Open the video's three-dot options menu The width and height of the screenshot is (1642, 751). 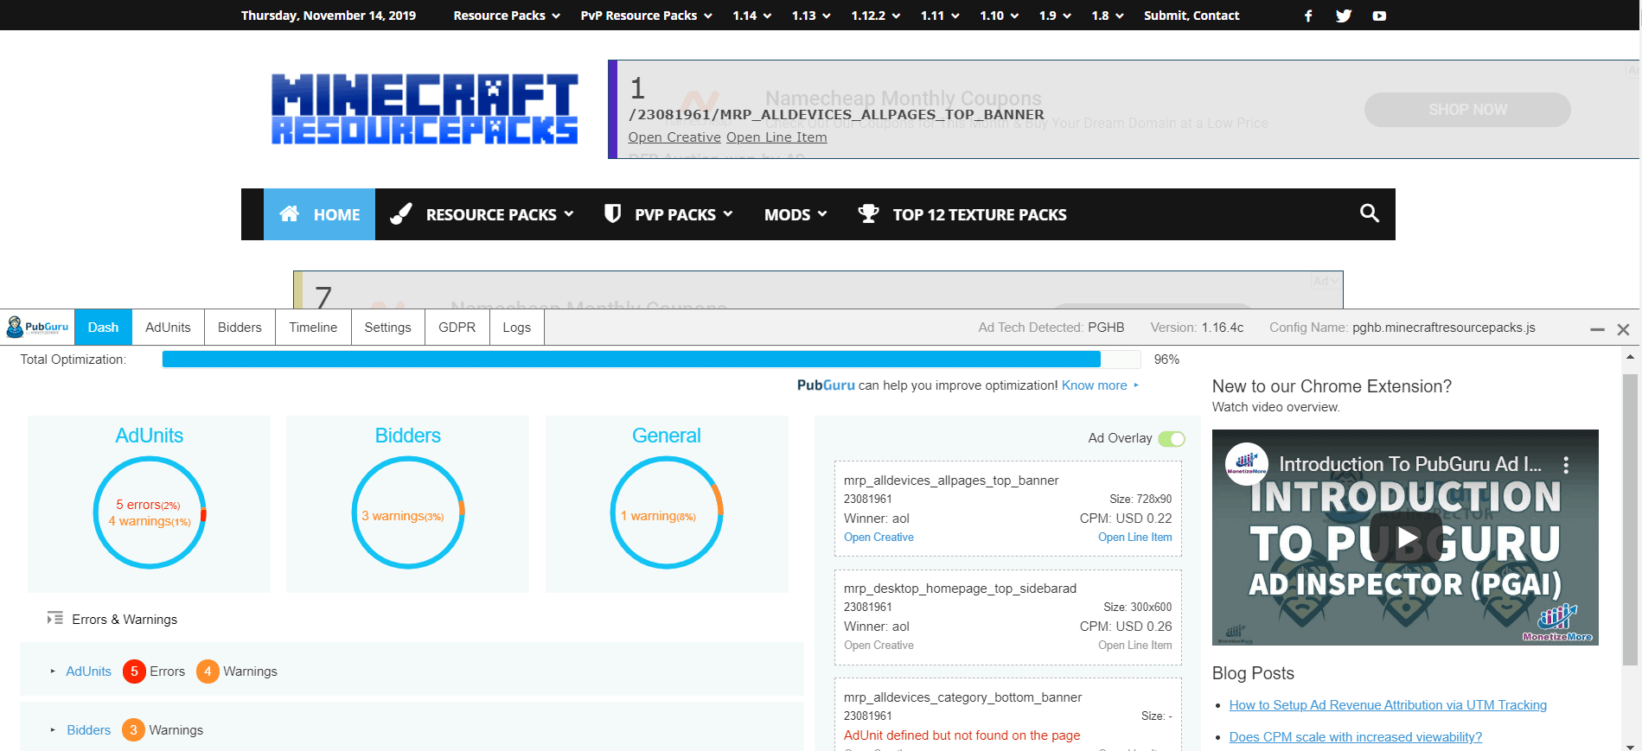click(1566, 465)
